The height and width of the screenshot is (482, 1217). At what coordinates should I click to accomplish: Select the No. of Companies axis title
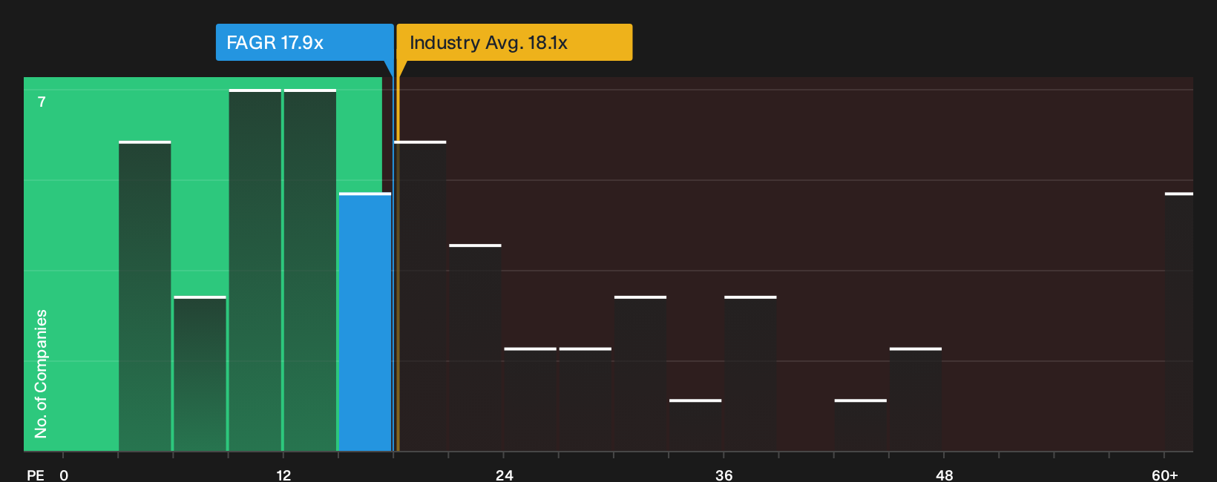click(x=41, y=373)
